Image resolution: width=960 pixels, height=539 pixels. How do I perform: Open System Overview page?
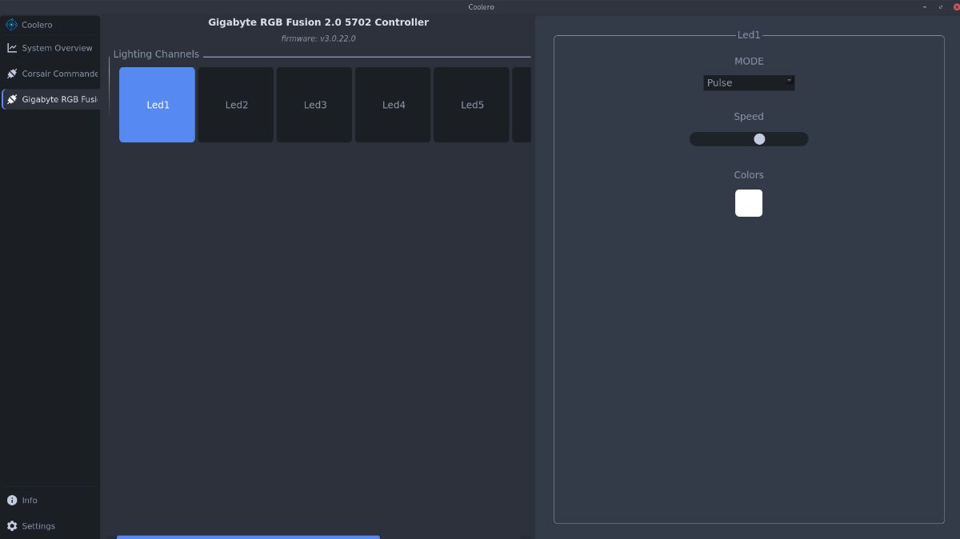[50, 48]
